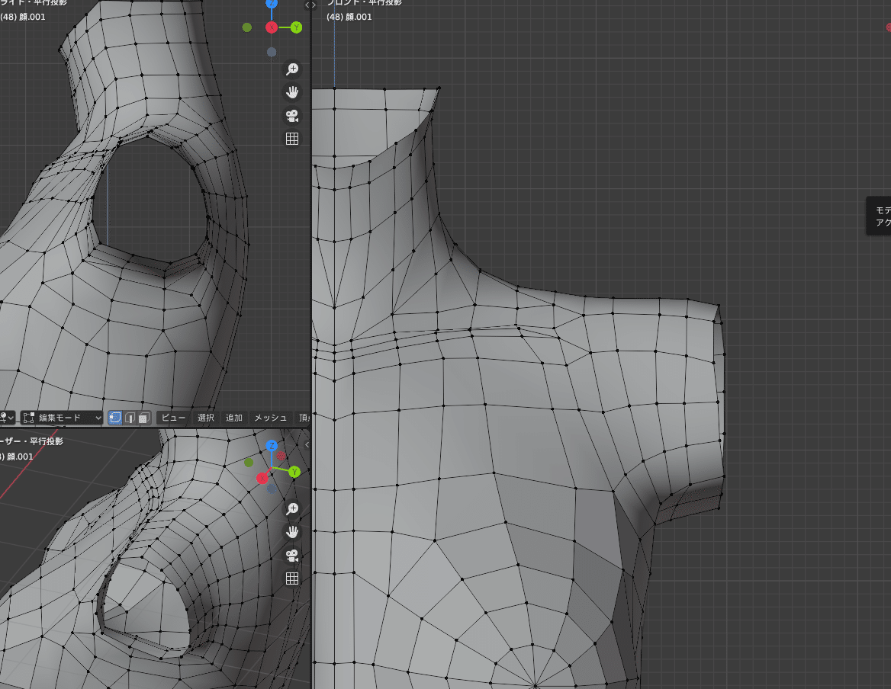
Task: Select the camera icon in the bottom-left viewport
Action: (x=292, y=555)
